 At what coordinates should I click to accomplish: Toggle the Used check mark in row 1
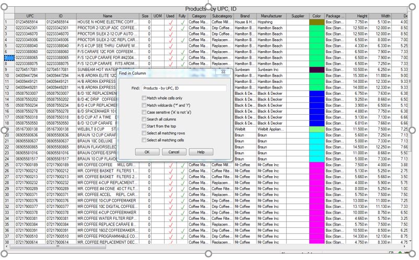170,22
